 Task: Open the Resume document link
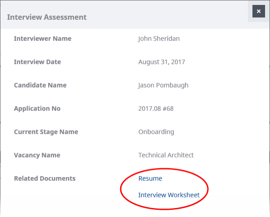click(x=150, y=178)
